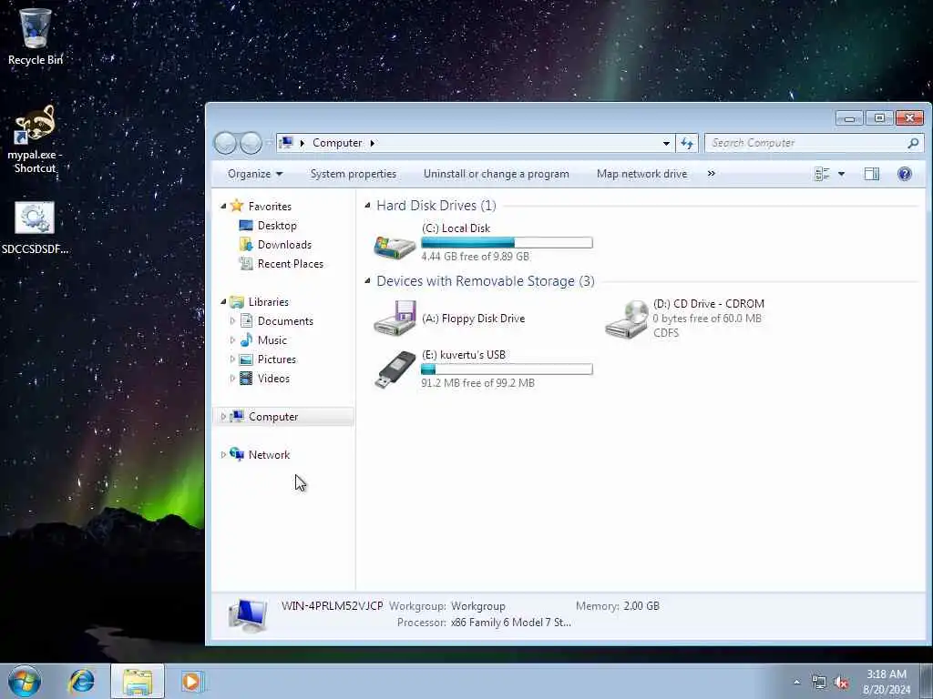Viewport: 933px width, 699px height.
Task: Open the view options dropdown arrow
Action: [841, 174]
